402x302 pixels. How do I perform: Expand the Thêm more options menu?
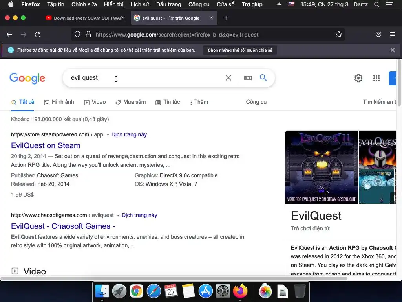199,102
